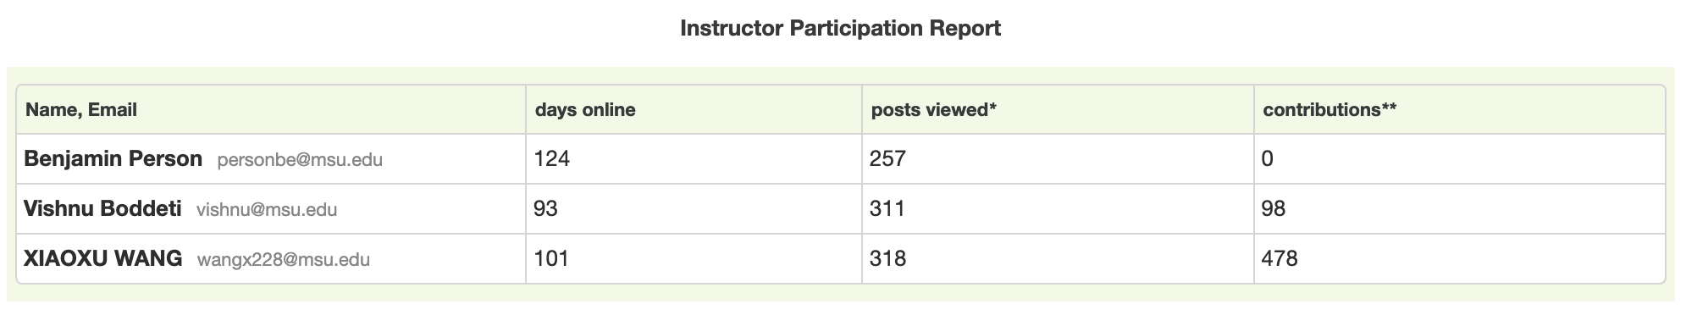Select the name Benjamin Person
This screenshot has height=315, width=1697.
tap(113, 158)
